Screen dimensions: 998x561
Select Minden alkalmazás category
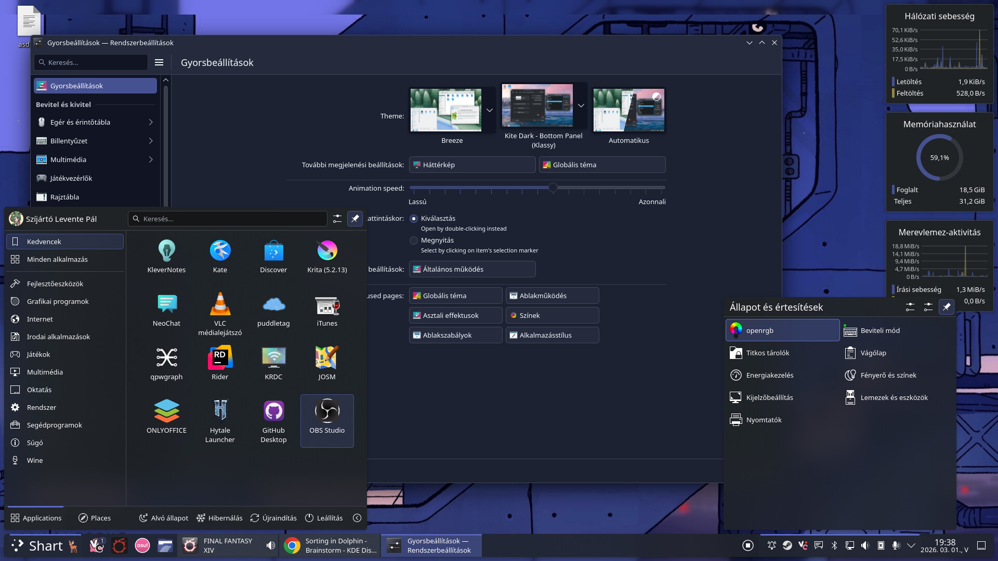57,259
